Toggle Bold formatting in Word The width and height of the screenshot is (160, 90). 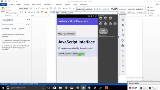click(x=20, y=12)
